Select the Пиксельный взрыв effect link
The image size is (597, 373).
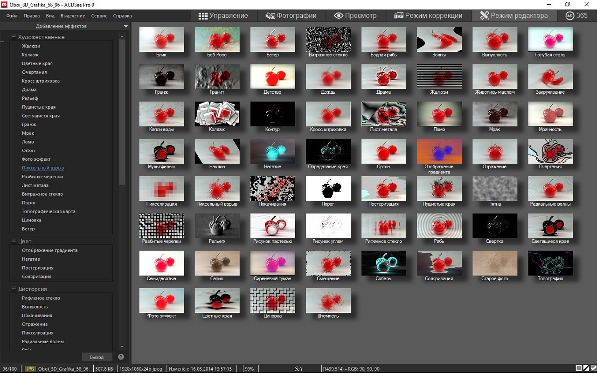point(43,168)
